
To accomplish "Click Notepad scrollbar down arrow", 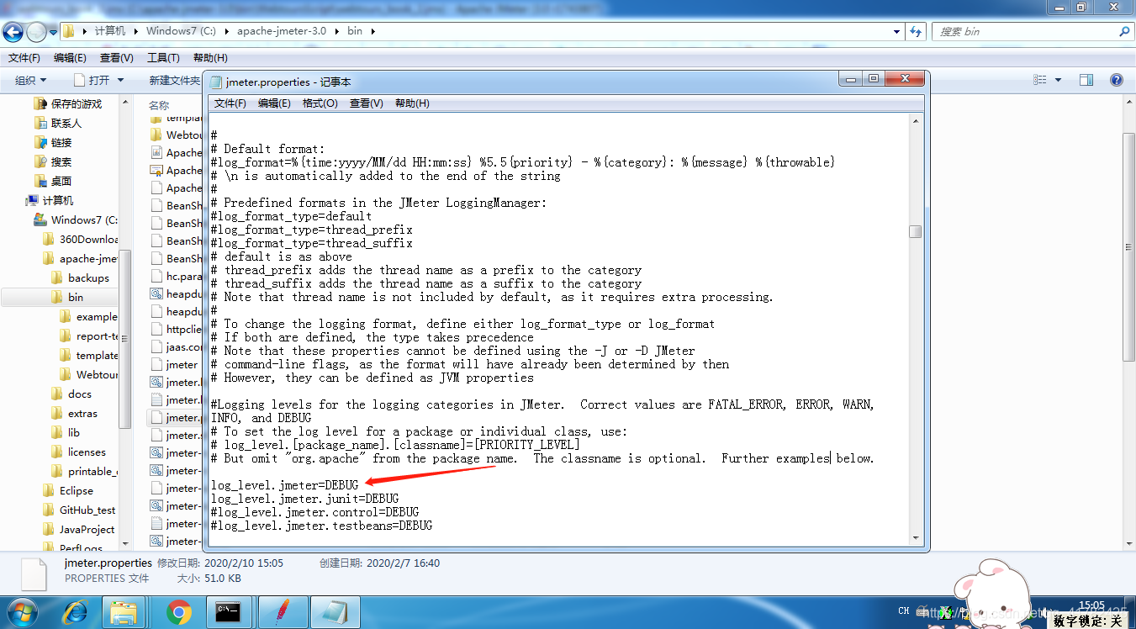I will (x=916, y=537).
